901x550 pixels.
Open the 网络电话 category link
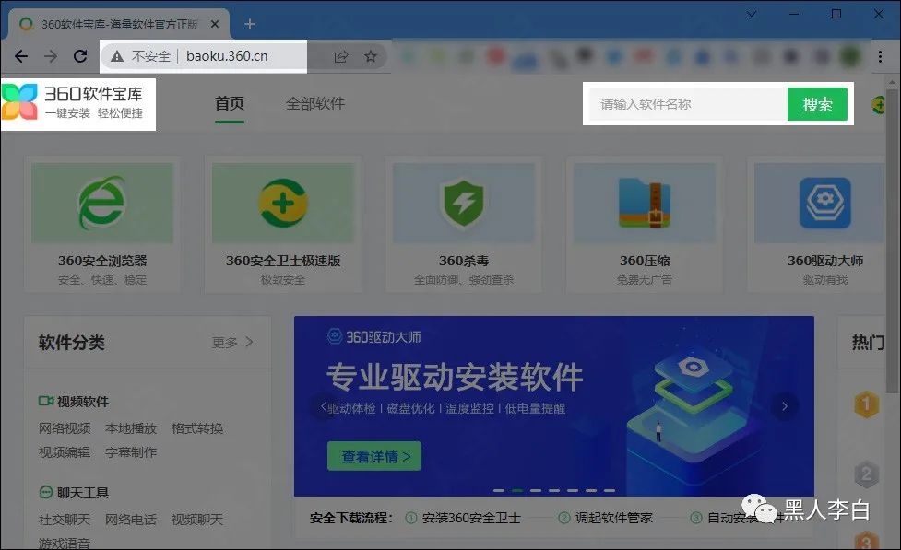pyautogui.click(x=131, y=520)
